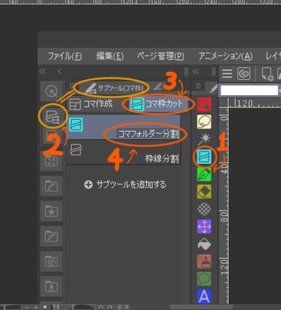
Task: Click the single left chevron above the sidebar
Action: click(x=60, y=72)
